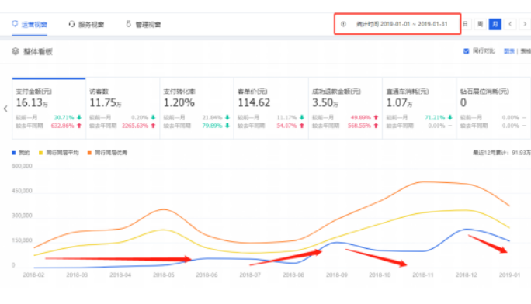The image size is (531, 304).
Task: Select the 直通车消耗(元) metric card
Action: click(419, 109)
